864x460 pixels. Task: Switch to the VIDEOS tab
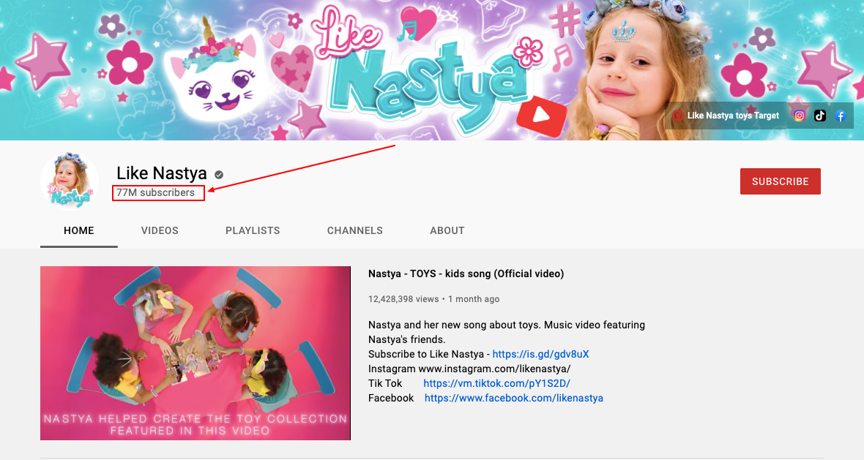(160, 230)
